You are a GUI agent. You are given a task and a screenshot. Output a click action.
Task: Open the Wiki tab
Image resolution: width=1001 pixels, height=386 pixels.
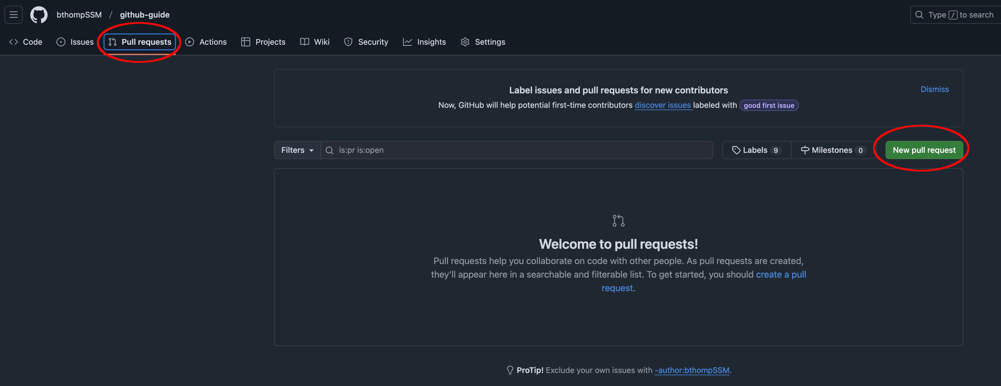(x=315, y=42)
